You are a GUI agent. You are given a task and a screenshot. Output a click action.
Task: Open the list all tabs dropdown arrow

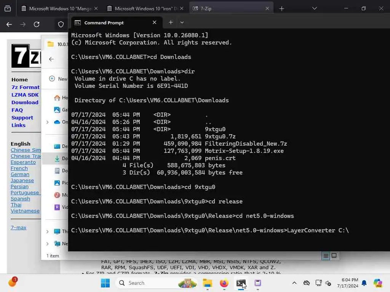point(315,8)
